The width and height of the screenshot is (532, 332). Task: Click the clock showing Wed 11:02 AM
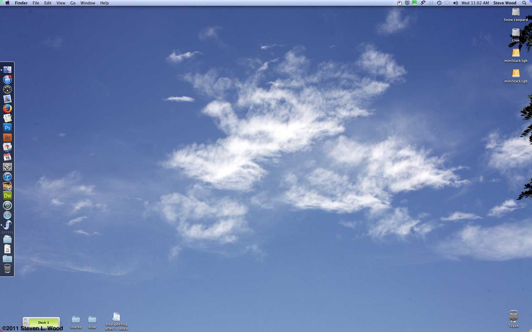pos(475,3)
